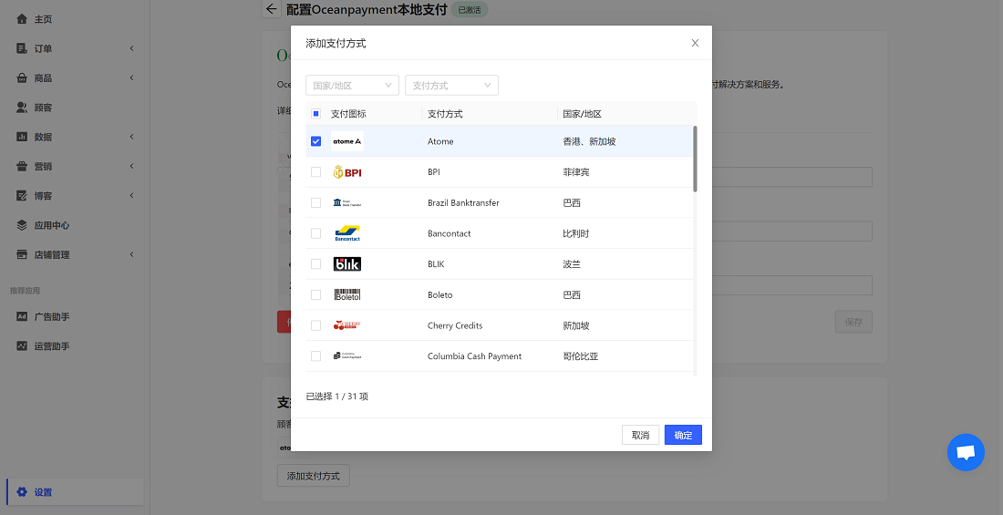This screenshot has height=515, width=1003.
Task: Click the Bancontact logo icon
Action: (x=347, y=233)
